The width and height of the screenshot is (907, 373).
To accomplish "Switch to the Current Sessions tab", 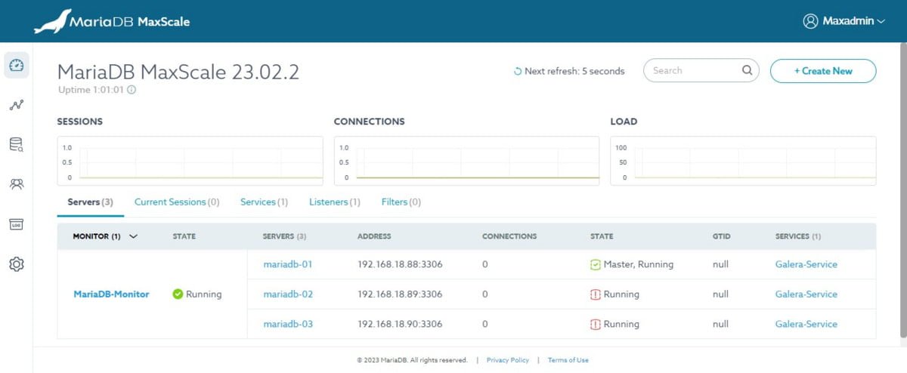I will [x=177, y=202].
